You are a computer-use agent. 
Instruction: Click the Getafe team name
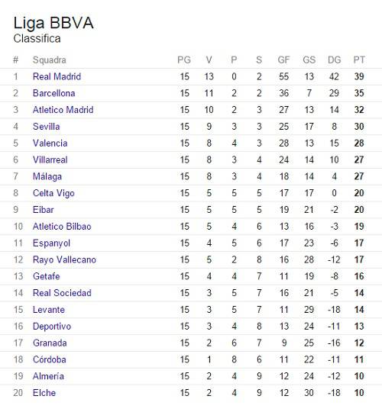47,276
